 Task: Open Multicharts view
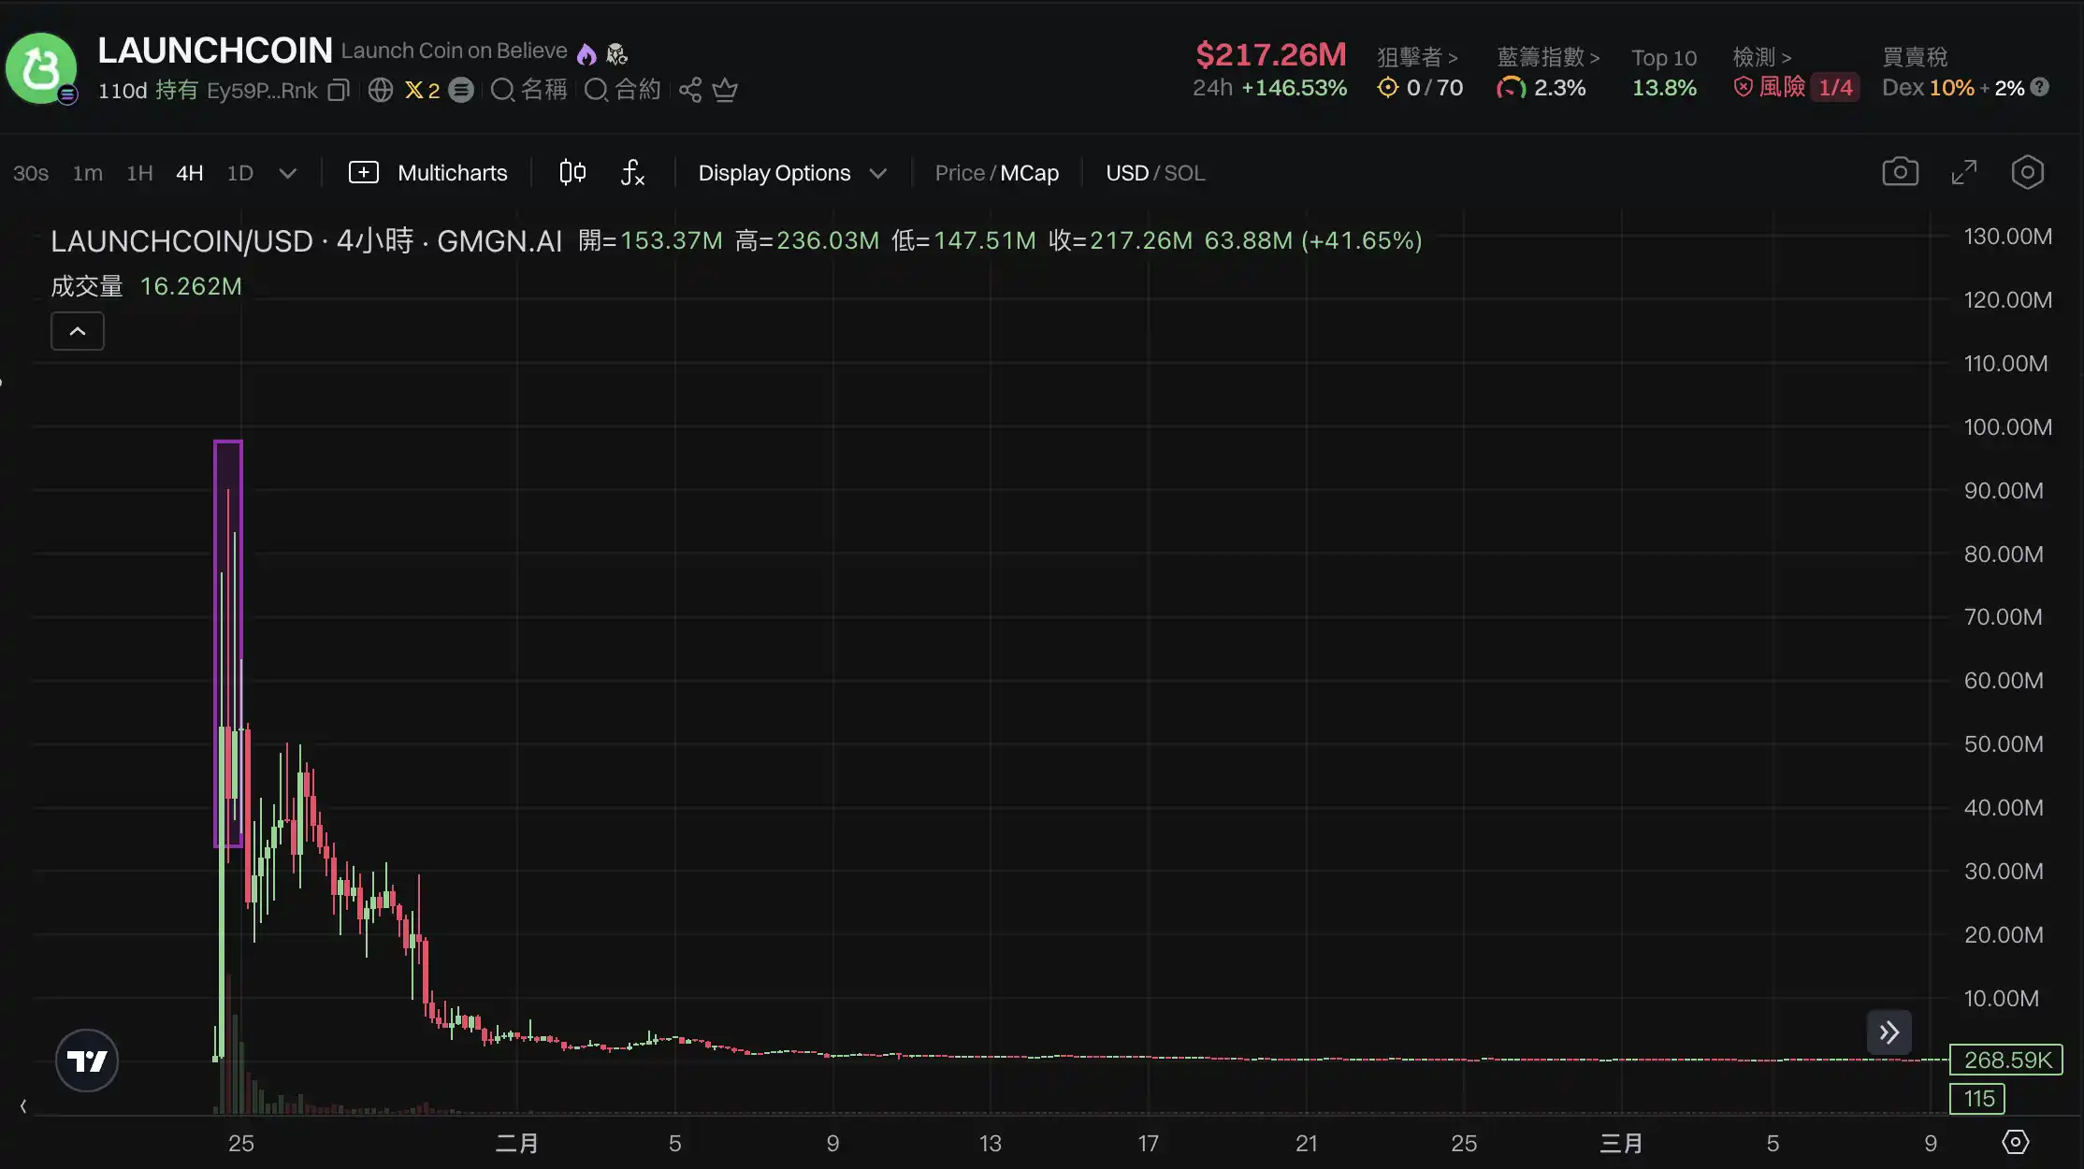(x=430, y=172)
